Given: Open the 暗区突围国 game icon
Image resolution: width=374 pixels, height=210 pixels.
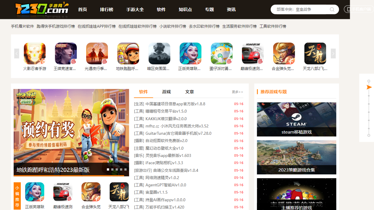Looking at the screenshot, I should [x=159, y=54].
